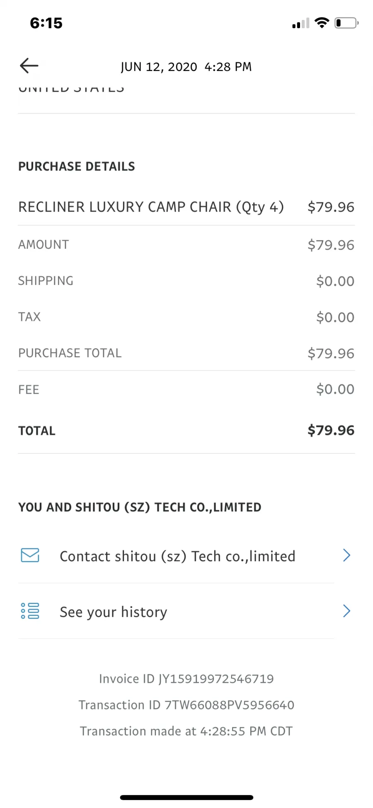This screenshot has height=808, width=373.
Task: Tap the Invoice ID JY15919972546719 text
Action: (186, 679)
